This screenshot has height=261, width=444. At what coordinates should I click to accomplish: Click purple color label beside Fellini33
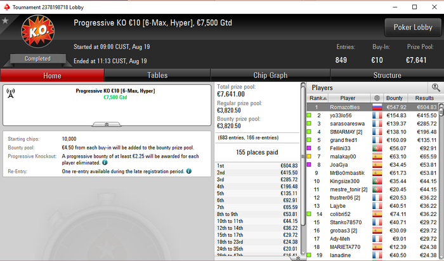click(309, 148)
